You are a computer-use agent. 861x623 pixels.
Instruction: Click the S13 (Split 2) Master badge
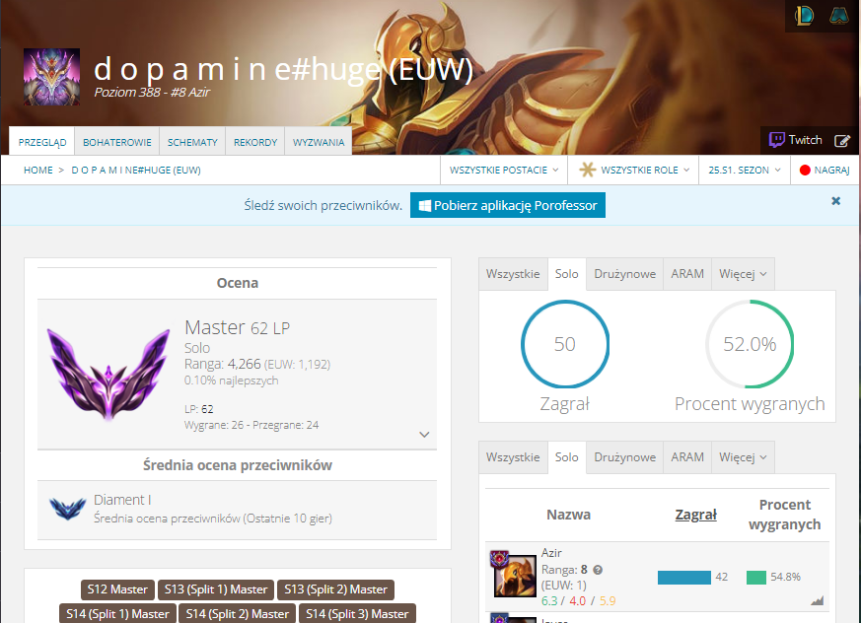335,589
